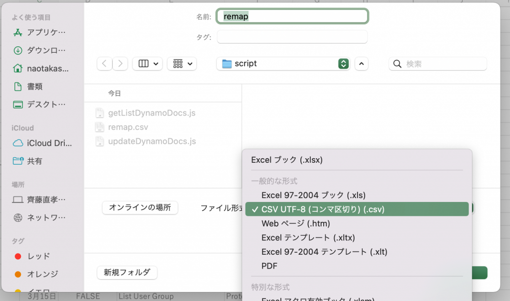Open the script folder location popup
Screen dimensions: 510x301
(283, 64)
